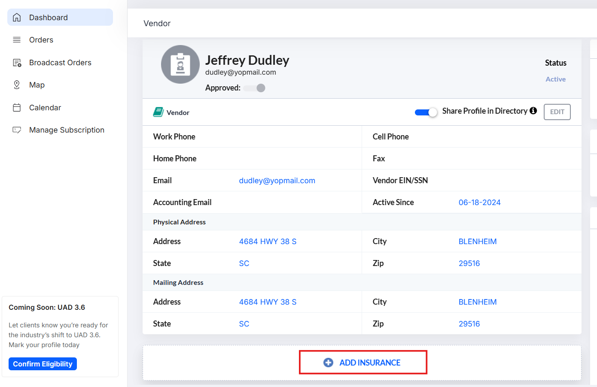Click the Map pin icon
The image size is (597, 387).
17,85
